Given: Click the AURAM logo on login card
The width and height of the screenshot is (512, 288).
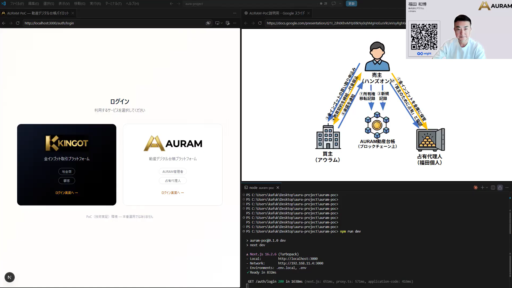Looking at the screenshot, I should point(173,143).
